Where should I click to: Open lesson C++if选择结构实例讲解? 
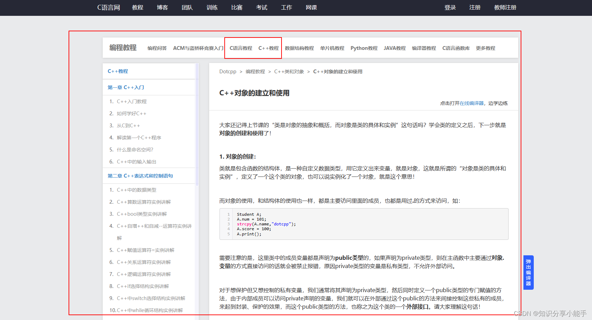tap(143, 286)
